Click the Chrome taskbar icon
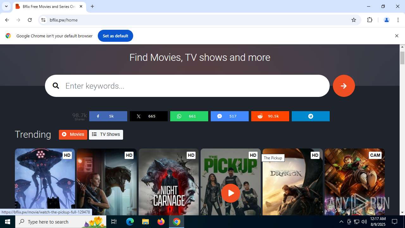Screen dimensions: 405x228 pos(177,222)
